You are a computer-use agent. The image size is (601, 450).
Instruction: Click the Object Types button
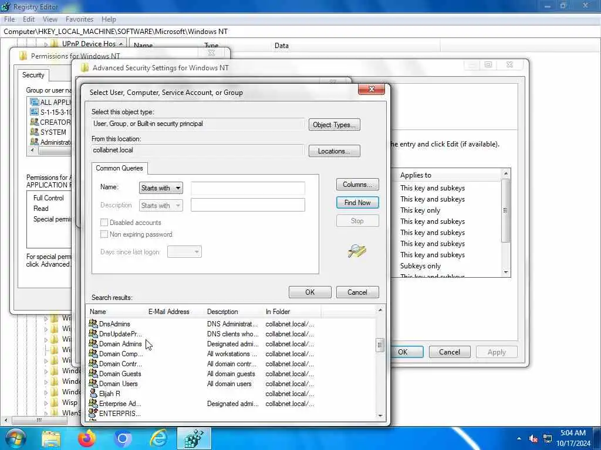point(334,125)
